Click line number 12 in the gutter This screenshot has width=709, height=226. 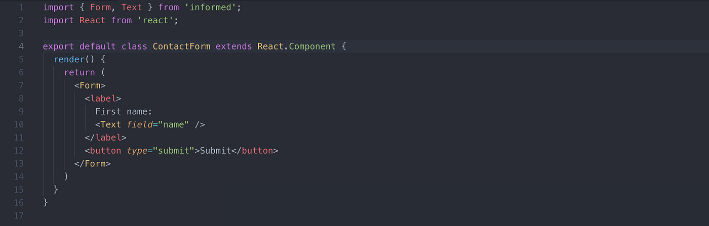tap(19, 151)
